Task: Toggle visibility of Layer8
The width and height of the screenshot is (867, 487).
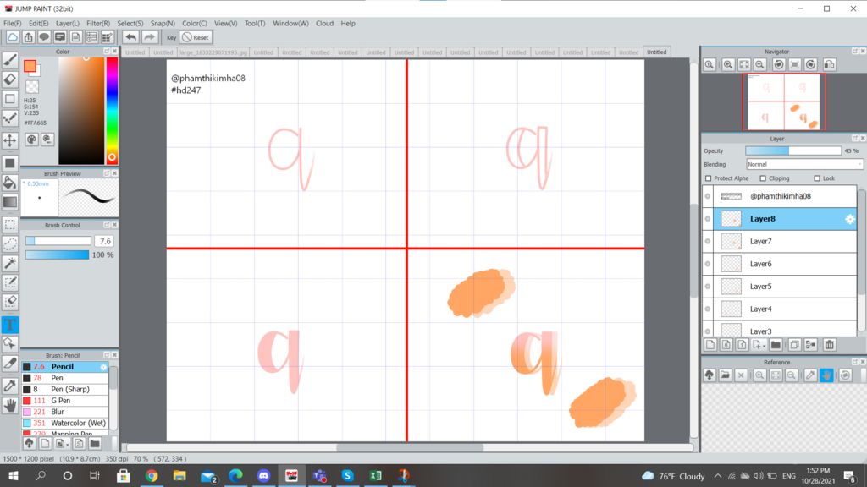Action: [x=708, y=219]
